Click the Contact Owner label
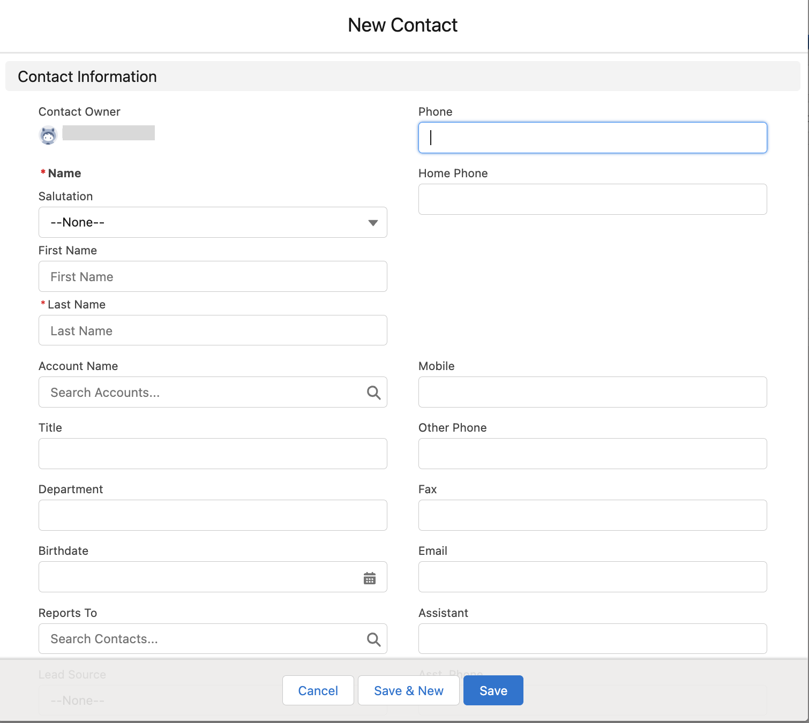 79,112
